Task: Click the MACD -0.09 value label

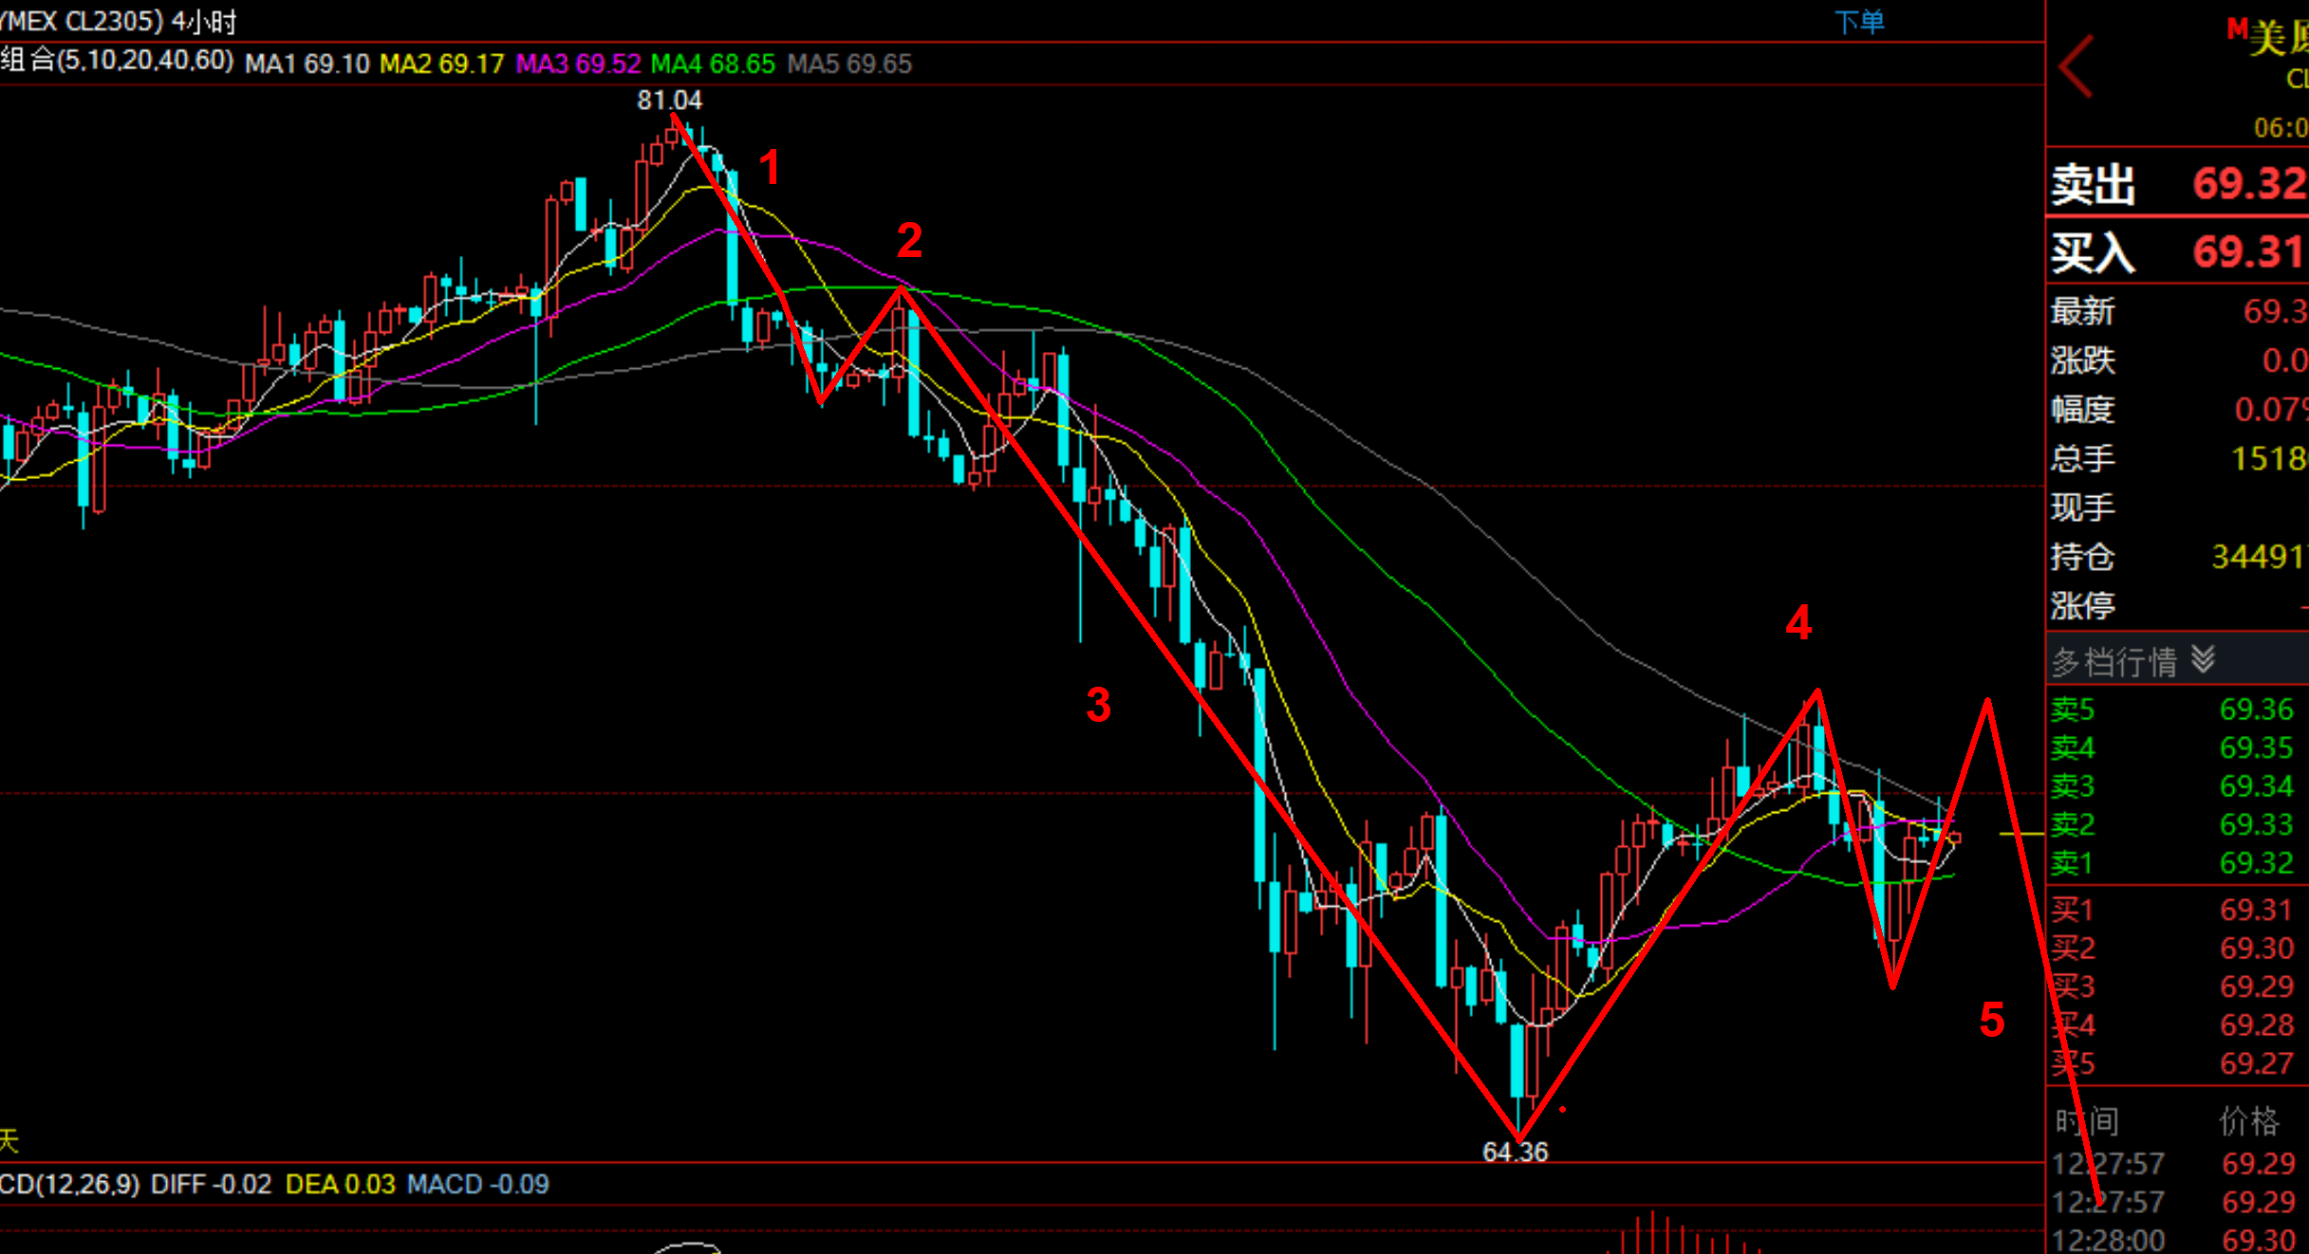Action: (x=477, y=1184)
